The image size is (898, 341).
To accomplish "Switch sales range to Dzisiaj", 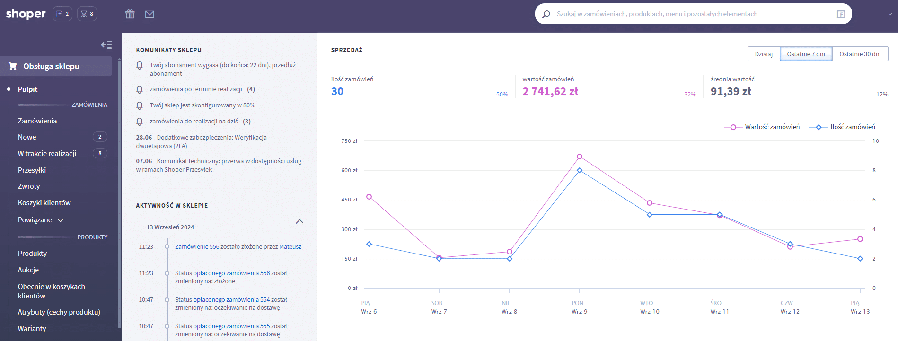I will pos(764,54).
